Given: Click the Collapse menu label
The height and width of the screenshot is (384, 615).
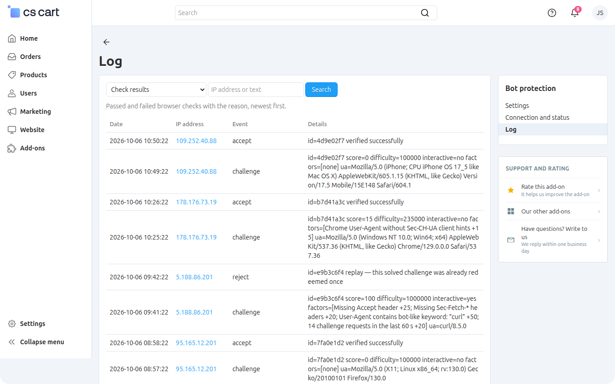Looking at the screenshot, I should pos(42,342).
